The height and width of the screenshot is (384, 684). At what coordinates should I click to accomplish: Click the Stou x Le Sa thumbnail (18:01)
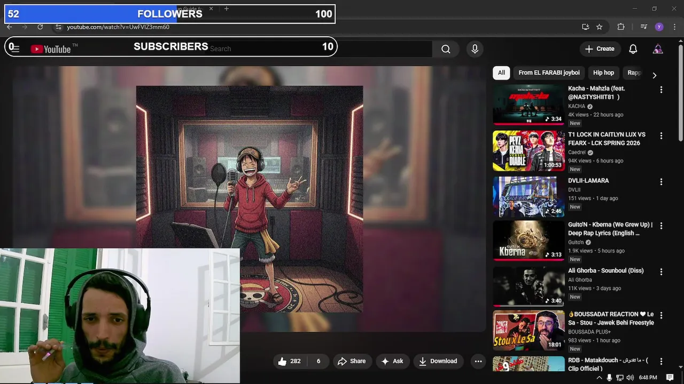(528, 330)
